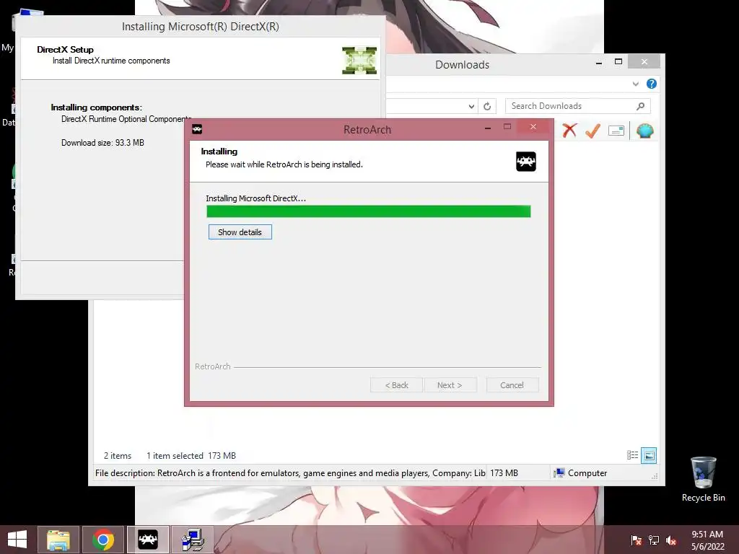
Task: Open the Recycle Bin desktop icon
Action: click(x=703, y=479)
